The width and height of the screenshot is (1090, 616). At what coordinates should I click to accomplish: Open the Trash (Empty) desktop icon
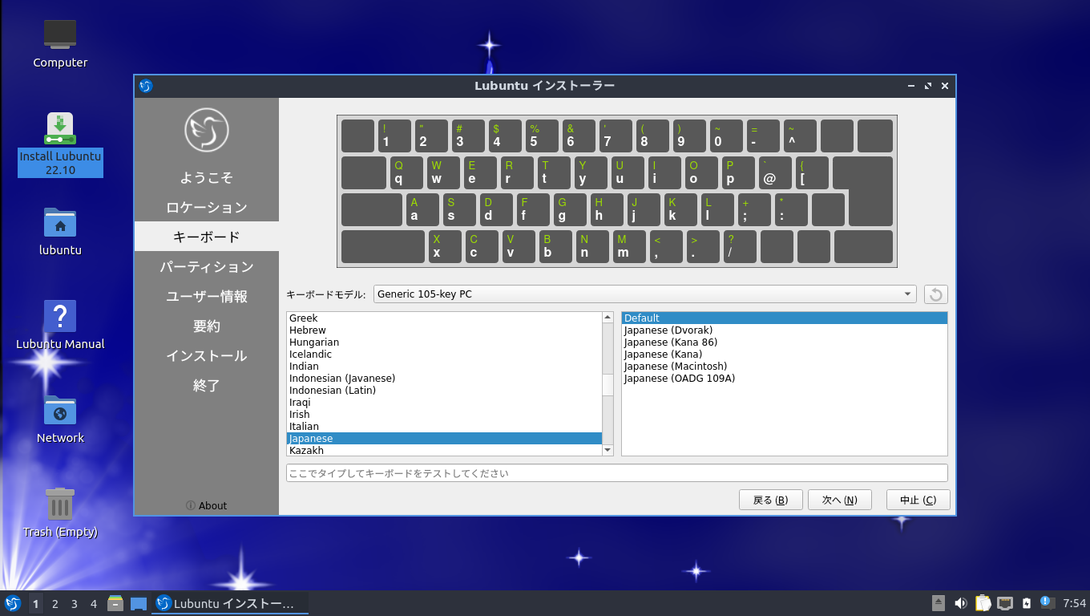coord(60,513)
